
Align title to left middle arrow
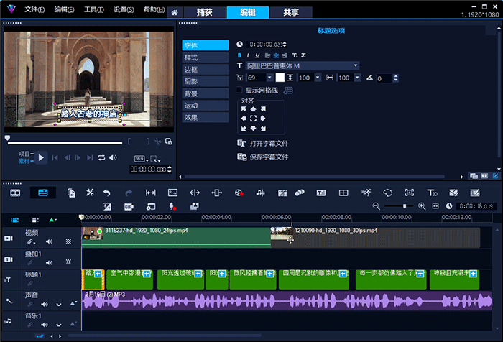[244, 119]
